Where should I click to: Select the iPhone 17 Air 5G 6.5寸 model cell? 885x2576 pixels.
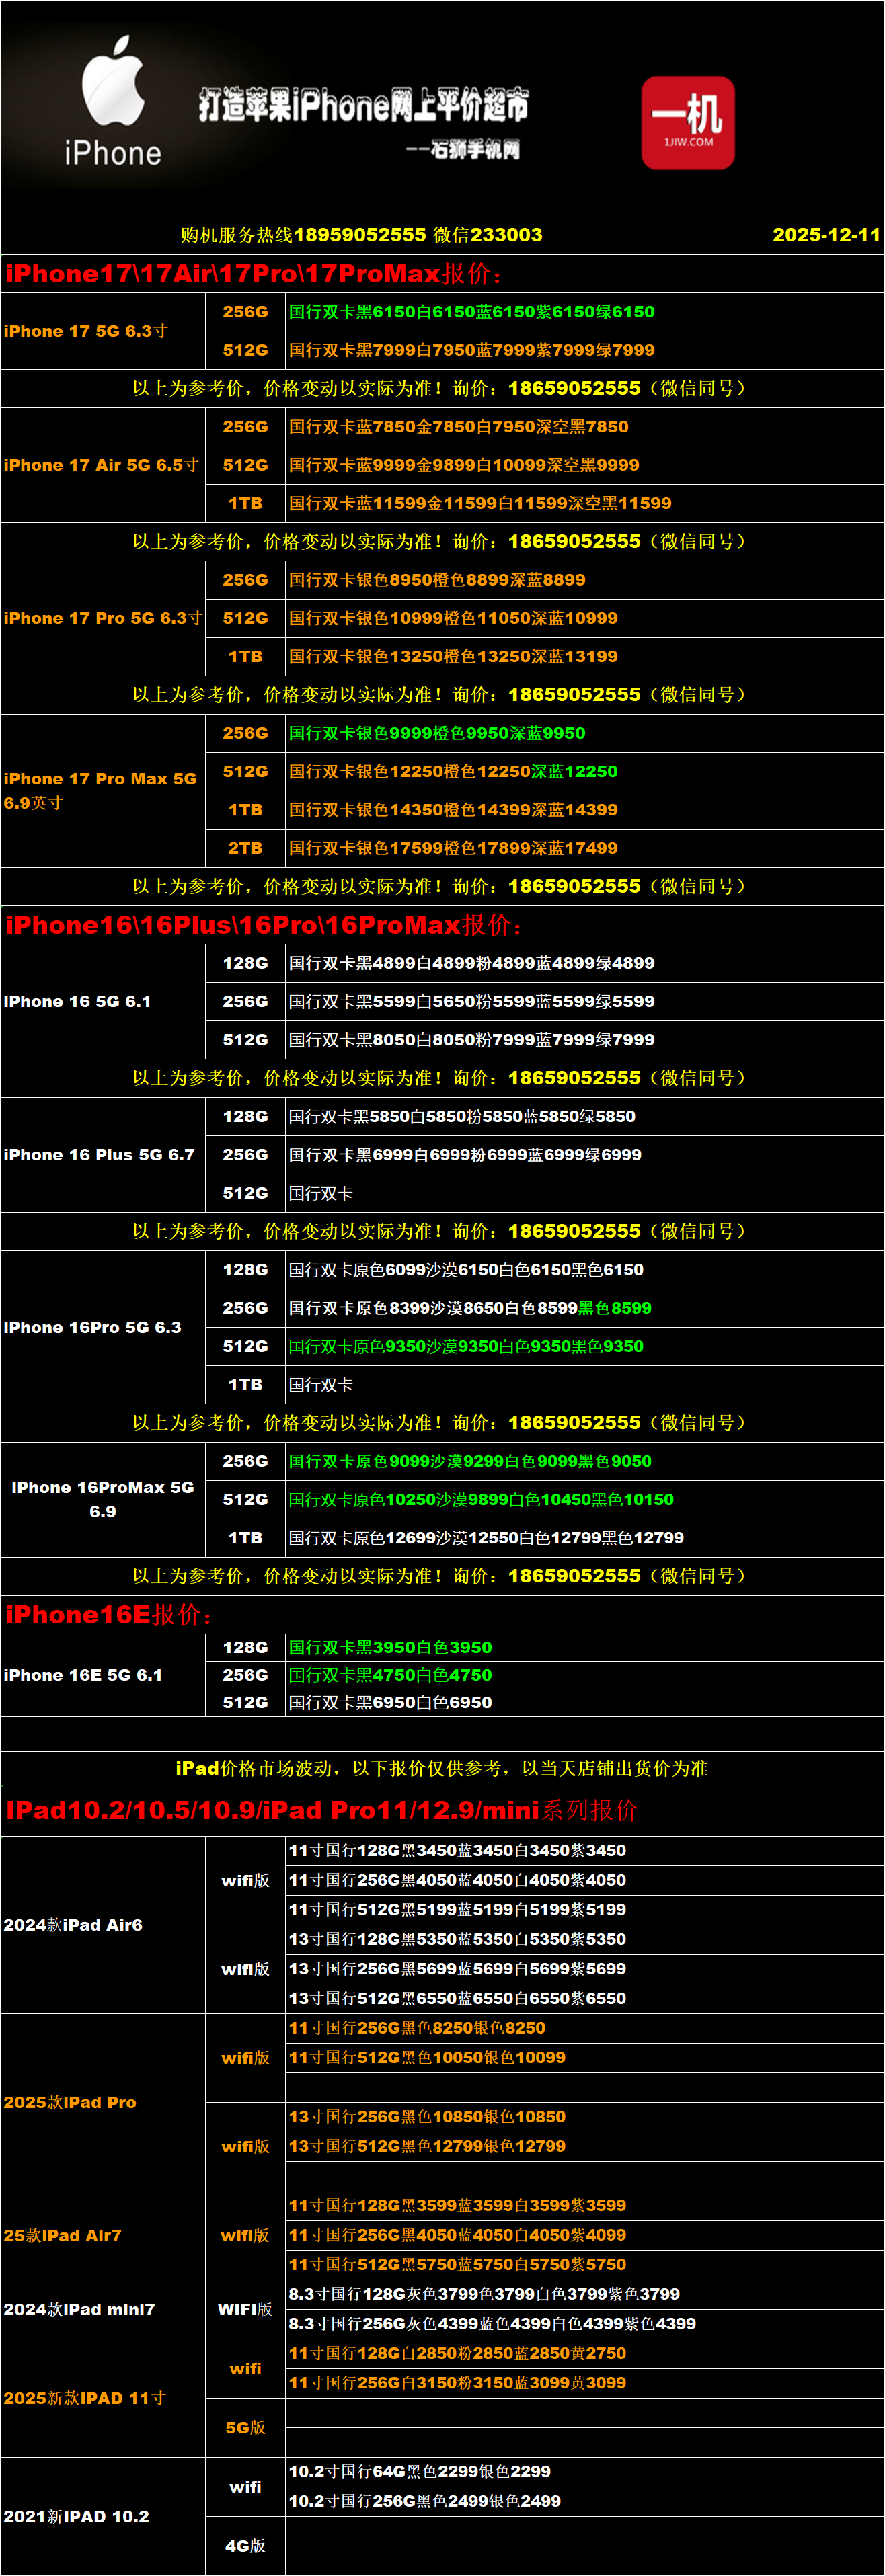pyautogui.click(x=102, y=465)
